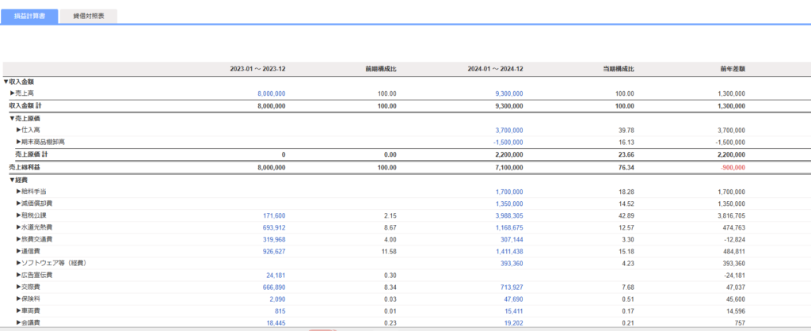Open the 1,411,438 通信費 amount for 2024
This screenshot has width=811, height=331.
coord(508,251)
